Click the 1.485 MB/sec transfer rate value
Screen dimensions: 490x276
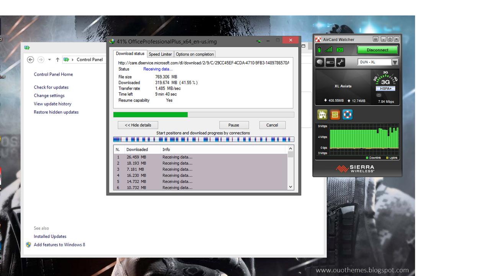coord(168,88)
